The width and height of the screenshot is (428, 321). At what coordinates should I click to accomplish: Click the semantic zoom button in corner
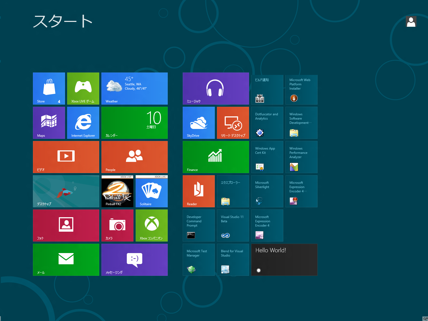point(425,319)
